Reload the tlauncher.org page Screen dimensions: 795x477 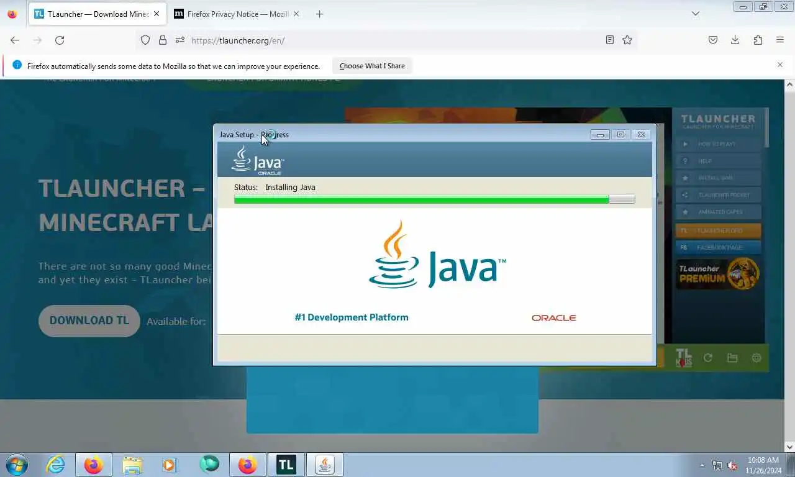click(60, 40)
